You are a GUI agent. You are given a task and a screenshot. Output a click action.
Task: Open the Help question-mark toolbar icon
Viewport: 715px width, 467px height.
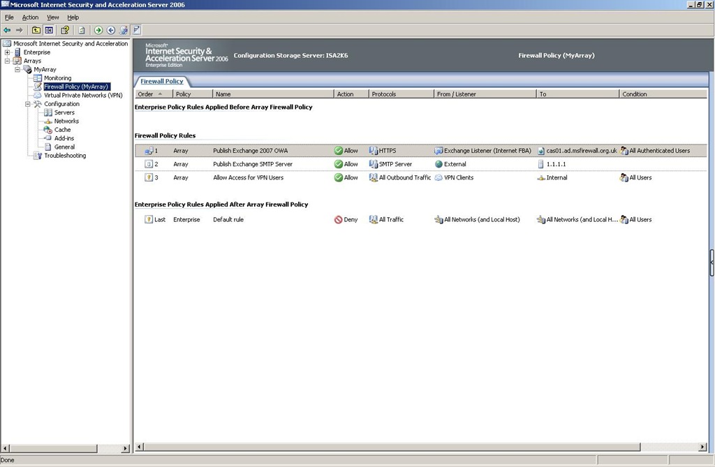tap(65, 30)
